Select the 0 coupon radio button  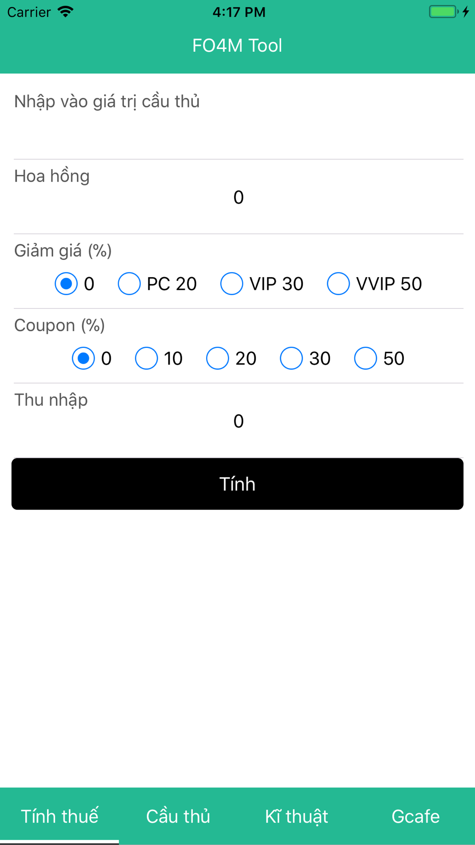coord(83,358)
